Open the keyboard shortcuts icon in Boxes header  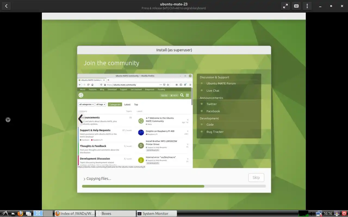tap(296, 6)
